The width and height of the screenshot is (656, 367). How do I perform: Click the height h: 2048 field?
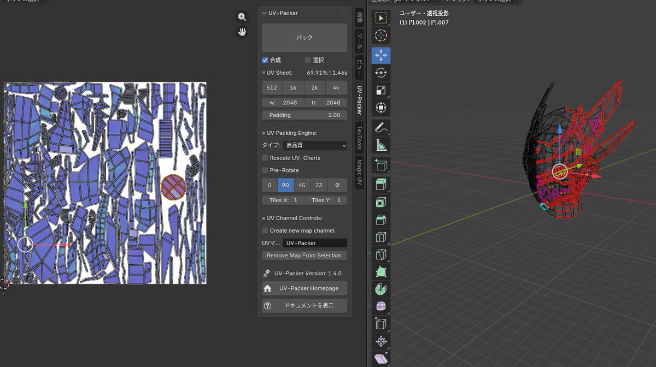point(326,103)
